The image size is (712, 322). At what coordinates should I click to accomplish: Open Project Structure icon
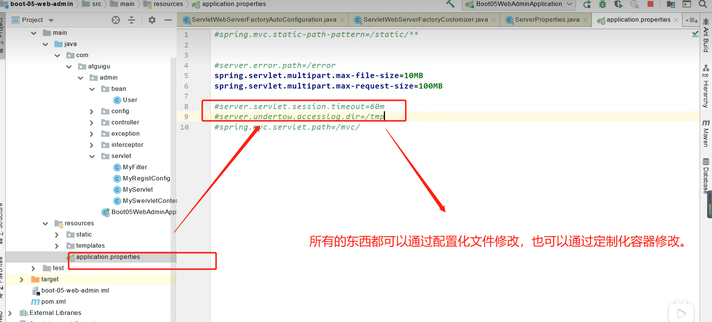tap(671, 4)
